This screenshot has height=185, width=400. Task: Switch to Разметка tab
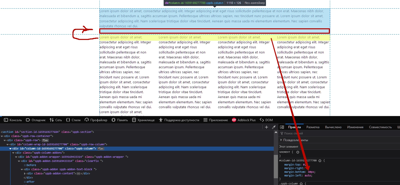[x=313, y=127]
